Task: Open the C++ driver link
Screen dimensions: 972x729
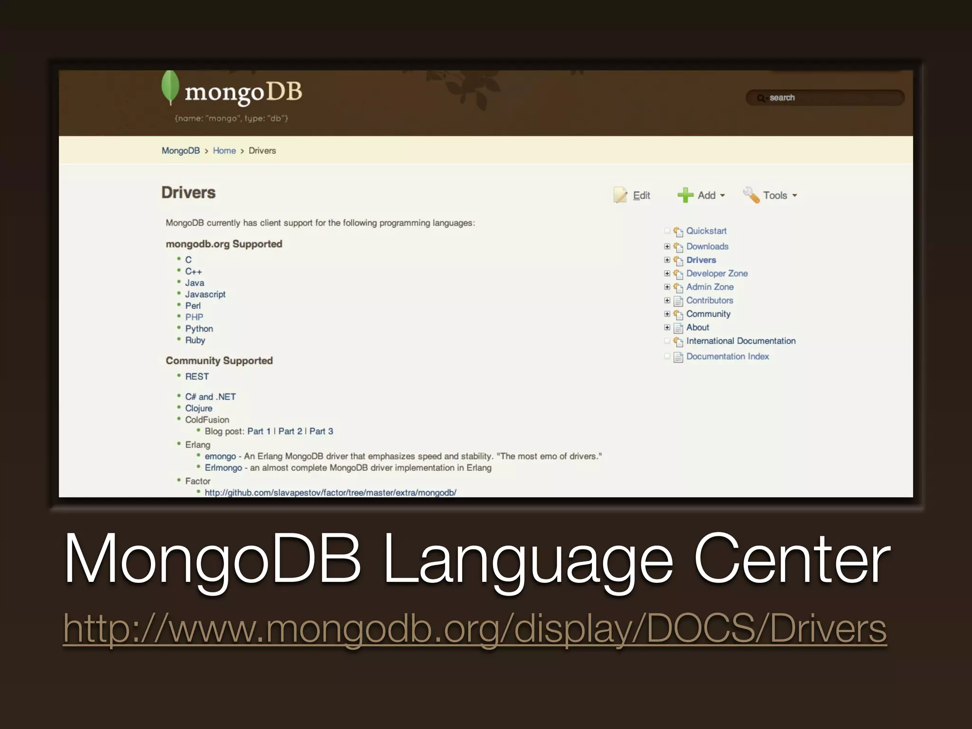Action: coord(193,271)
